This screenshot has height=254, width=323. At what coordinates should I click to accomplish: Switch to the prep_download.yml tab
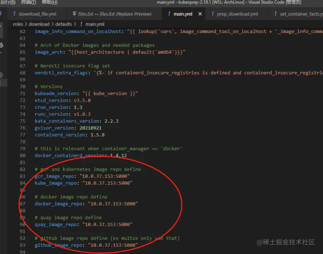[x=237, y=14]
